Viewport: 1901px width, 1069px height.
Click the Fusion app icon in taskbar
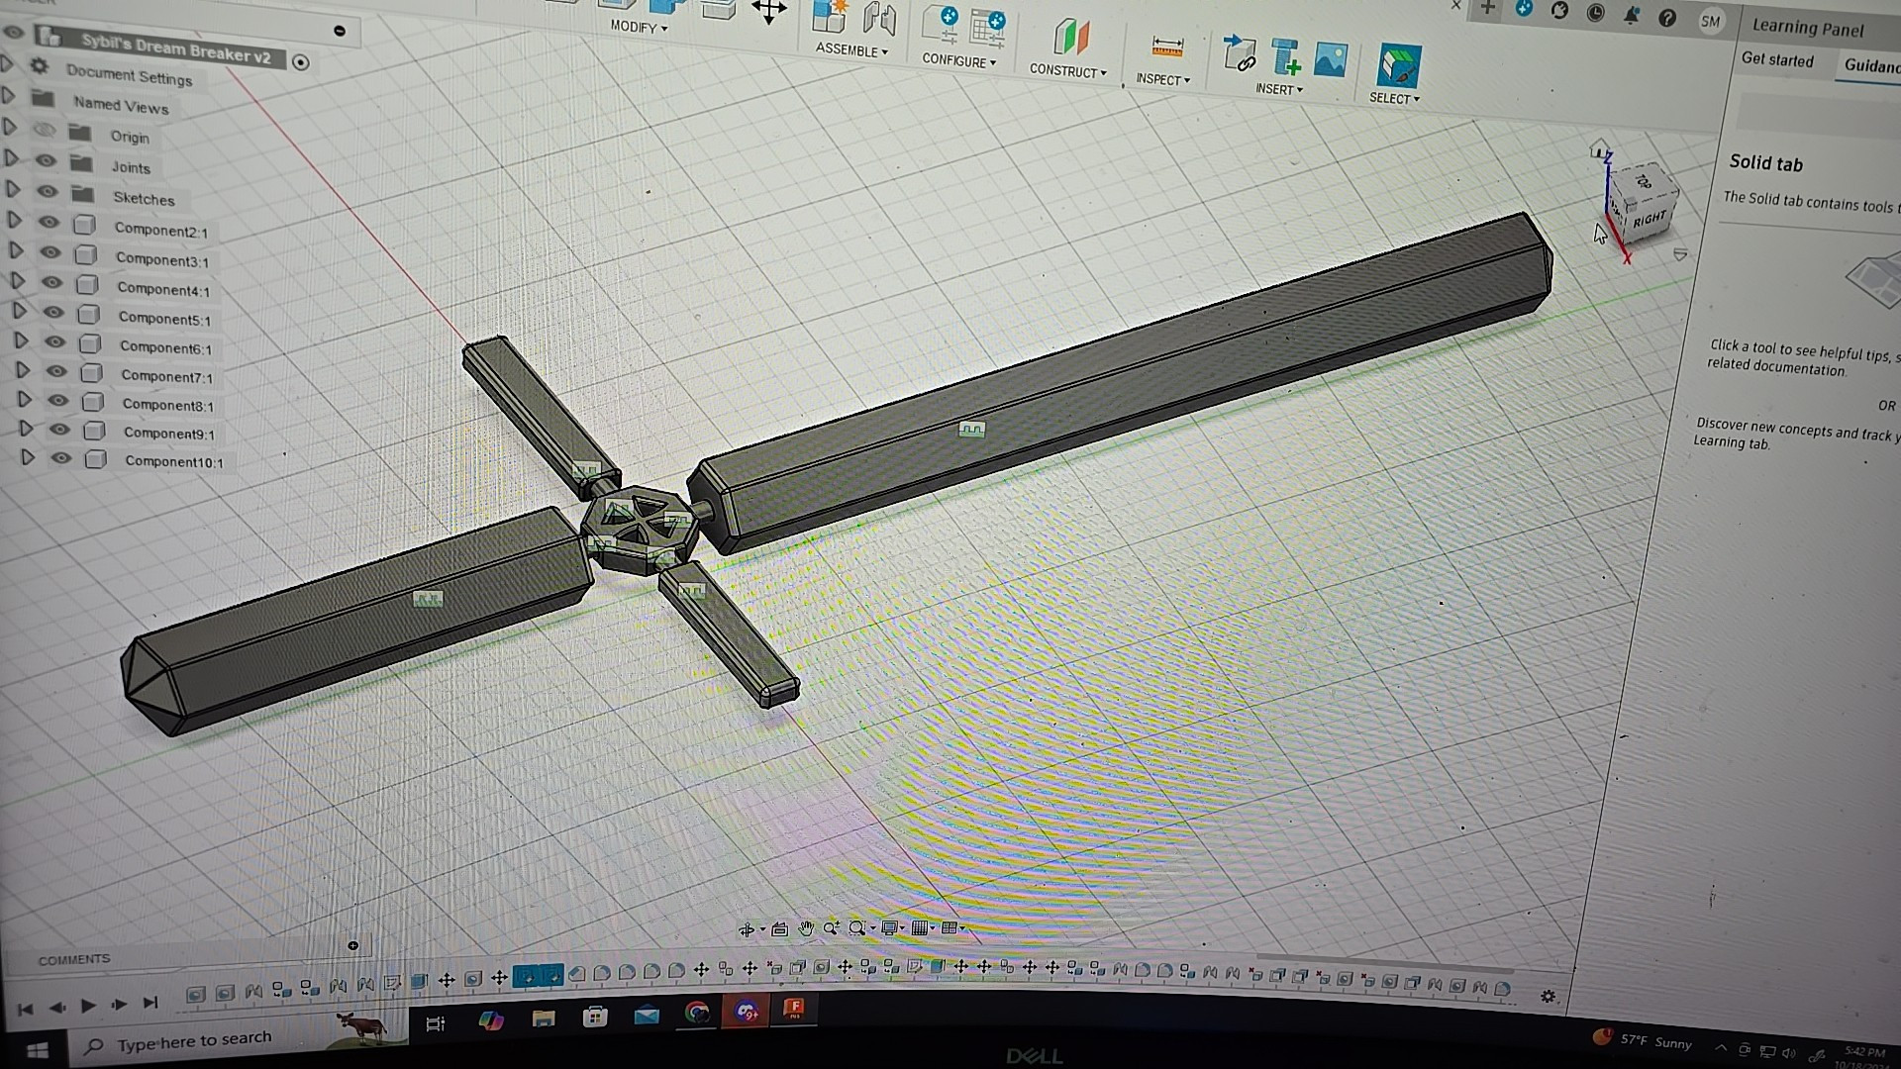793,1009
